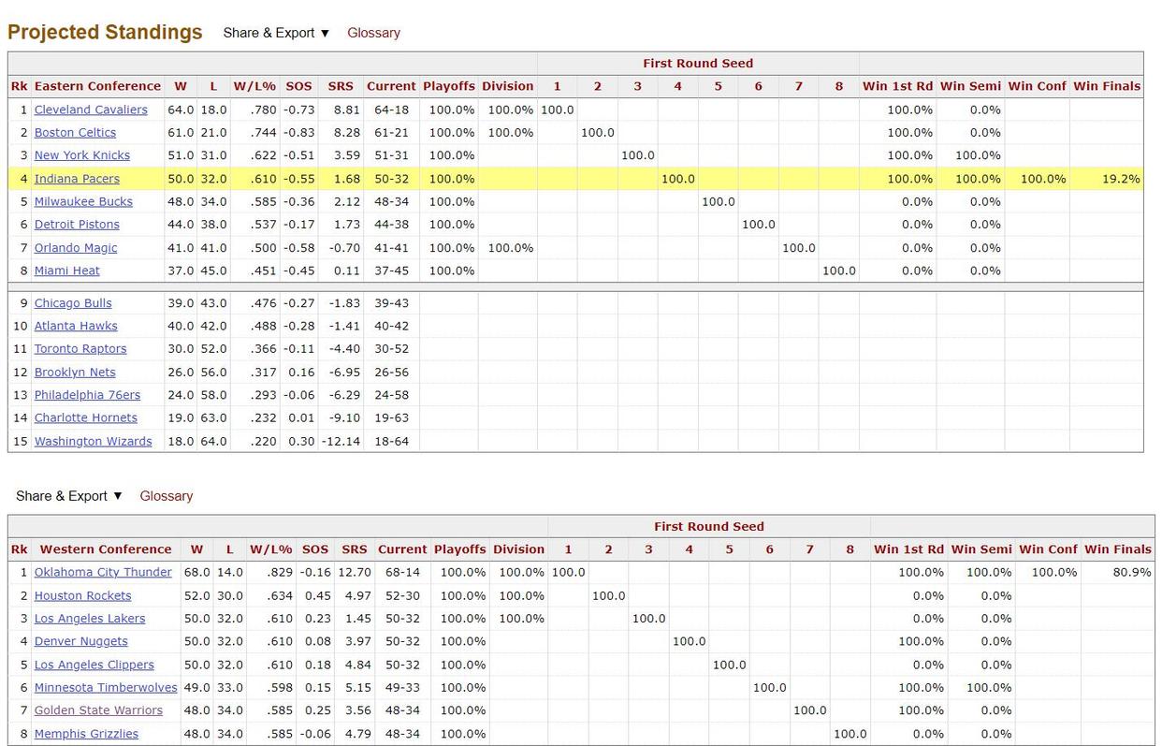
Task: Open Los Angeles Lakers link
Action: (x=90, y=618)
